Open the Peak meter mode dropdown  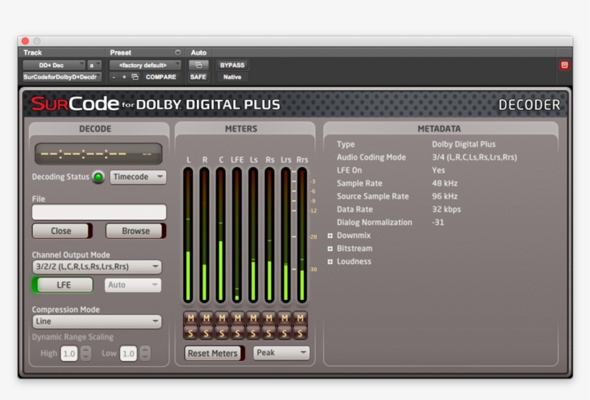point(281,353)
